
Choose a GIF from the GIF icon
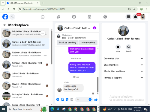pyautogui.click(x=72, y=99)
